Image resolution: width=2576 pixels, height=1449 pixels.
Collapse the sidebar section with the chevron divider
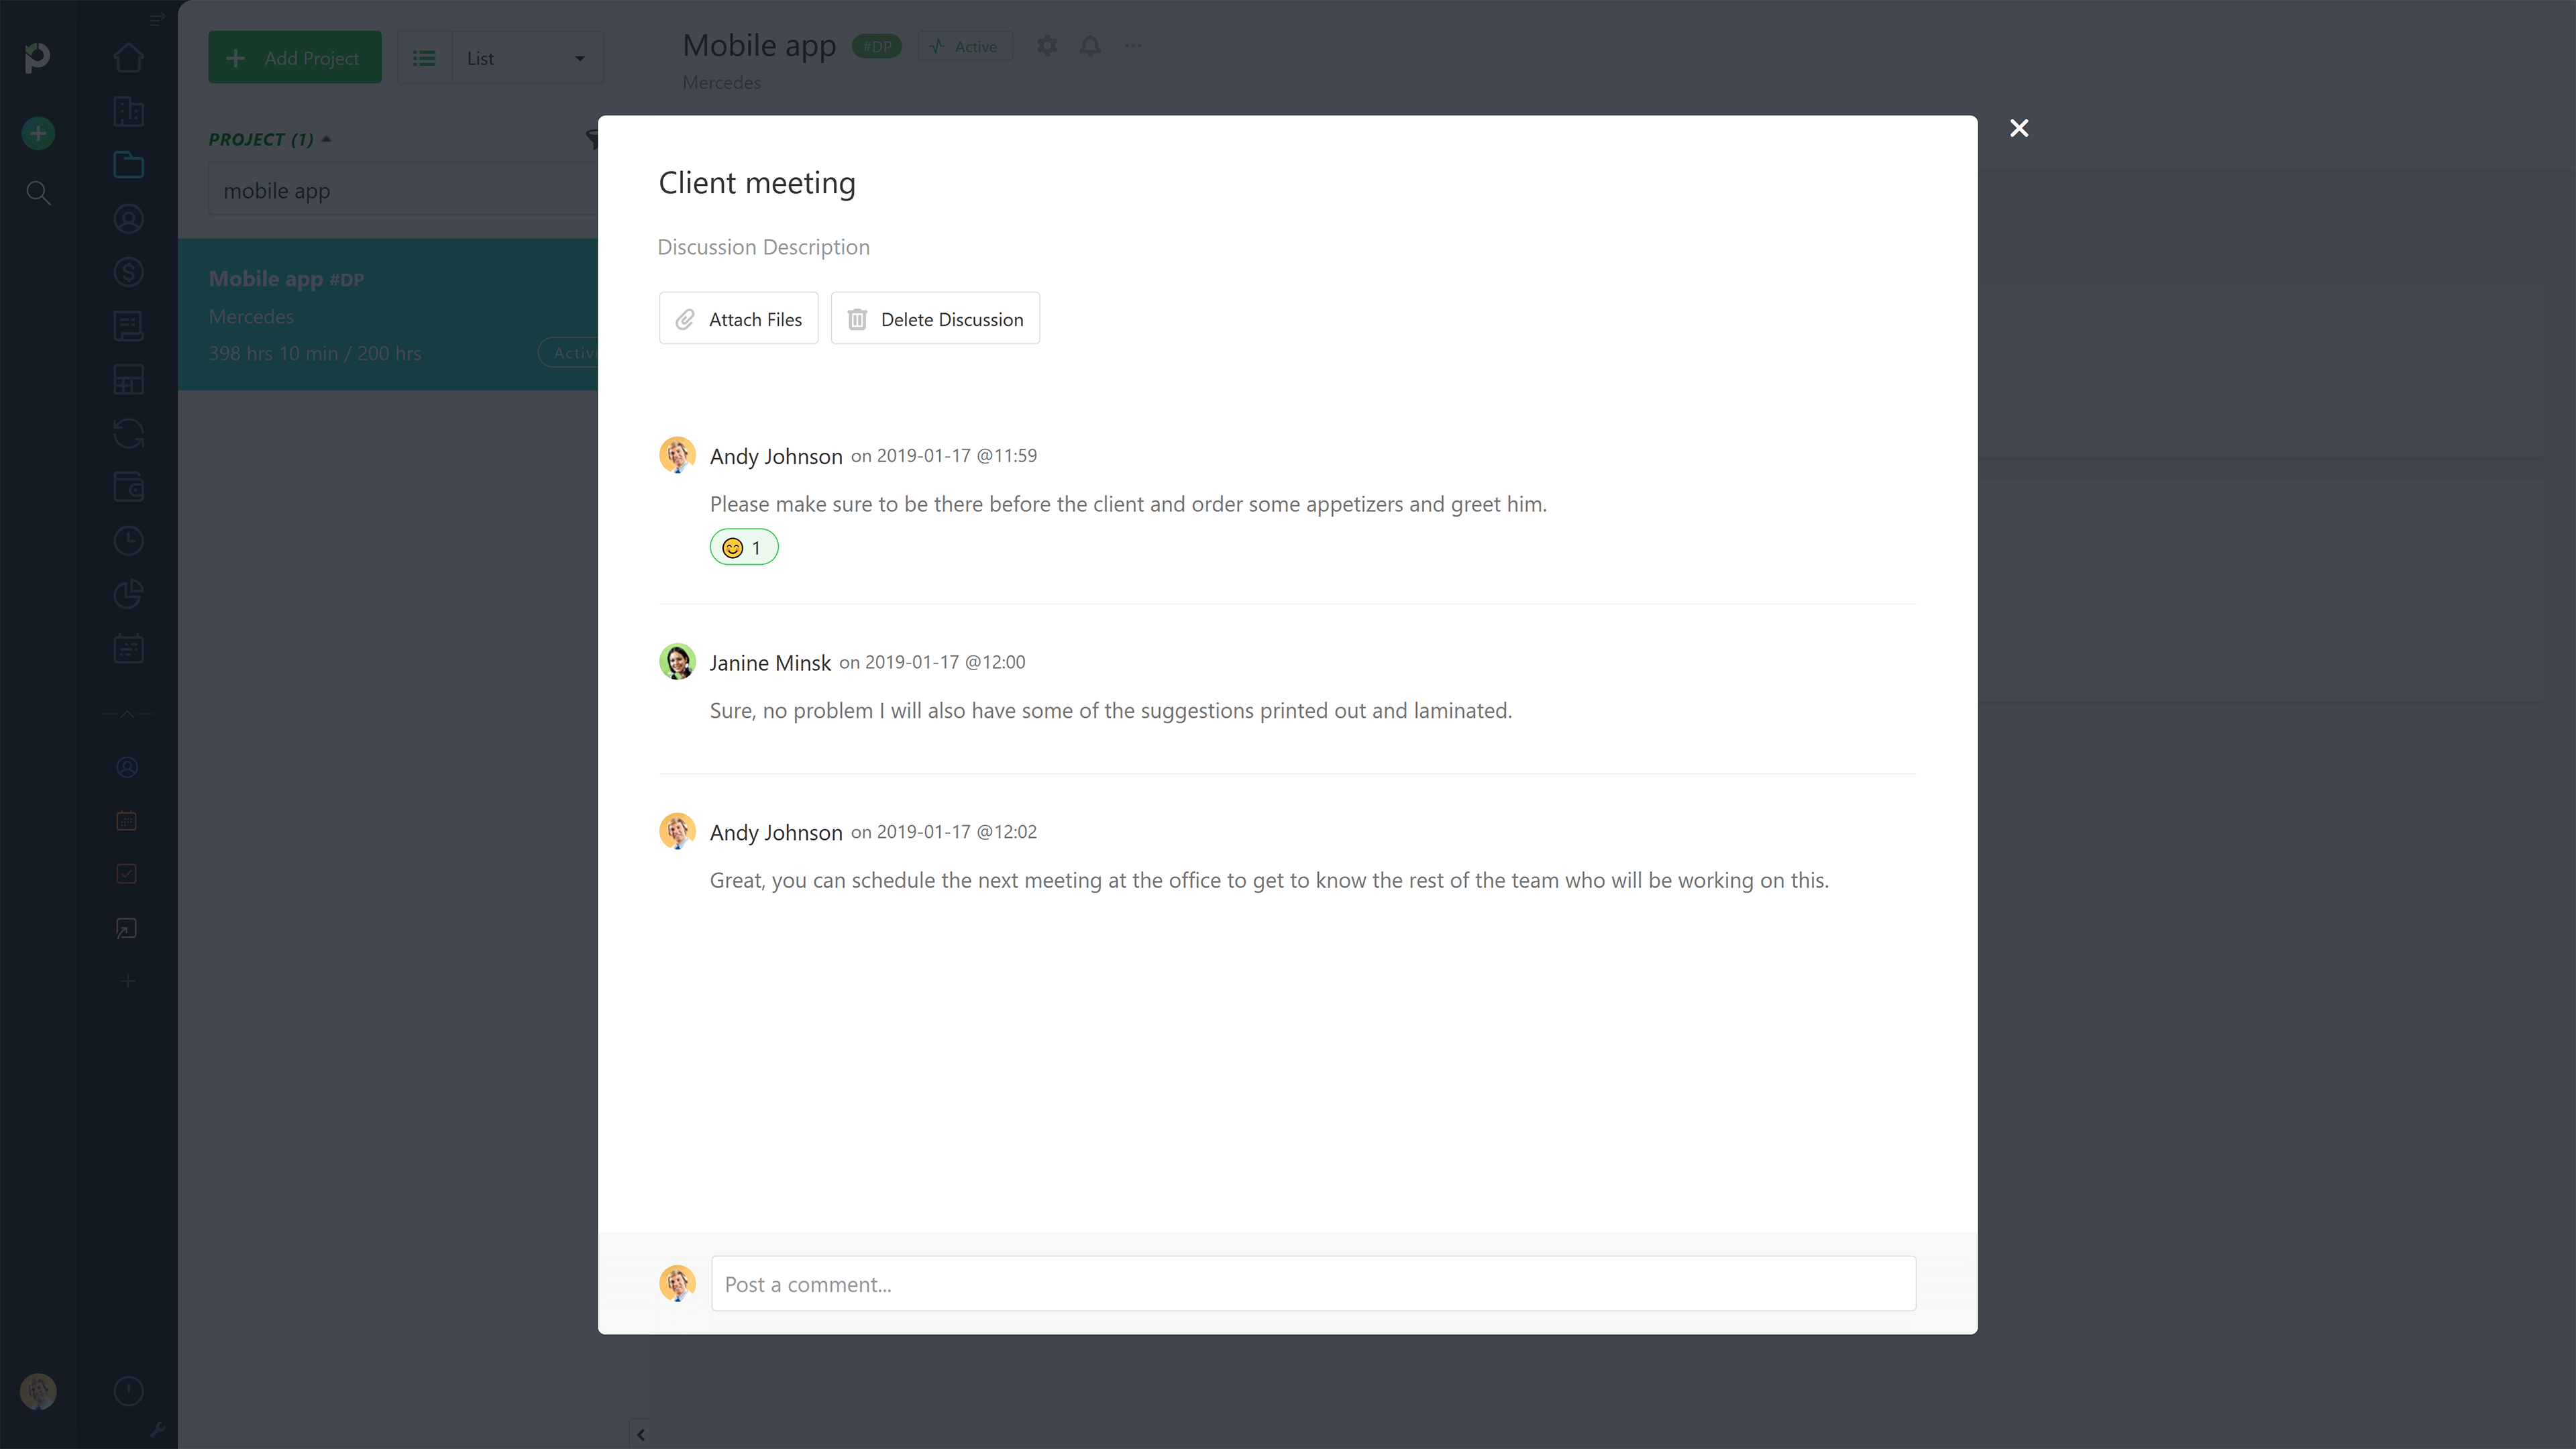[127, 714]
